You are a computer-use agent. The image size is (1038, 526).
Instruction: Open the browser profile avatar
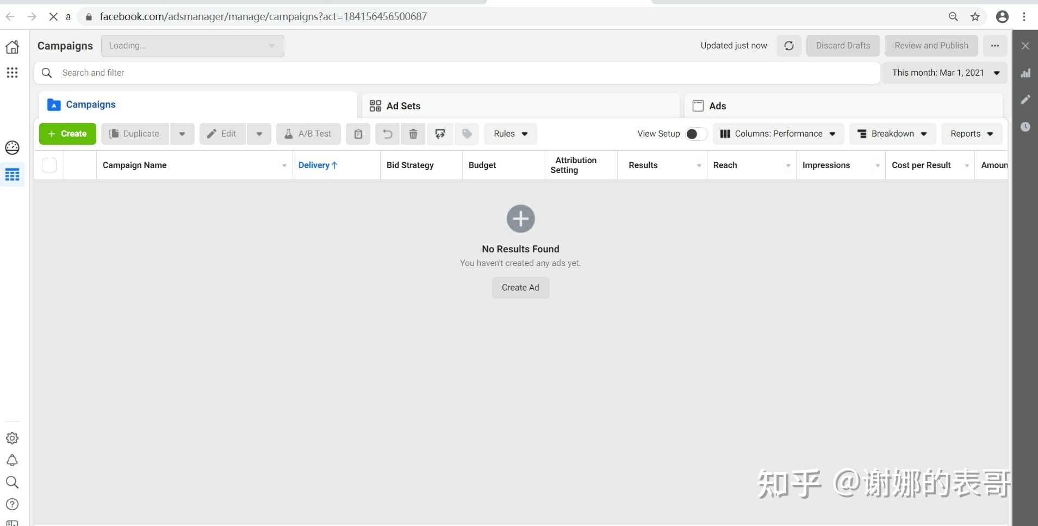tap(1002, 17)
